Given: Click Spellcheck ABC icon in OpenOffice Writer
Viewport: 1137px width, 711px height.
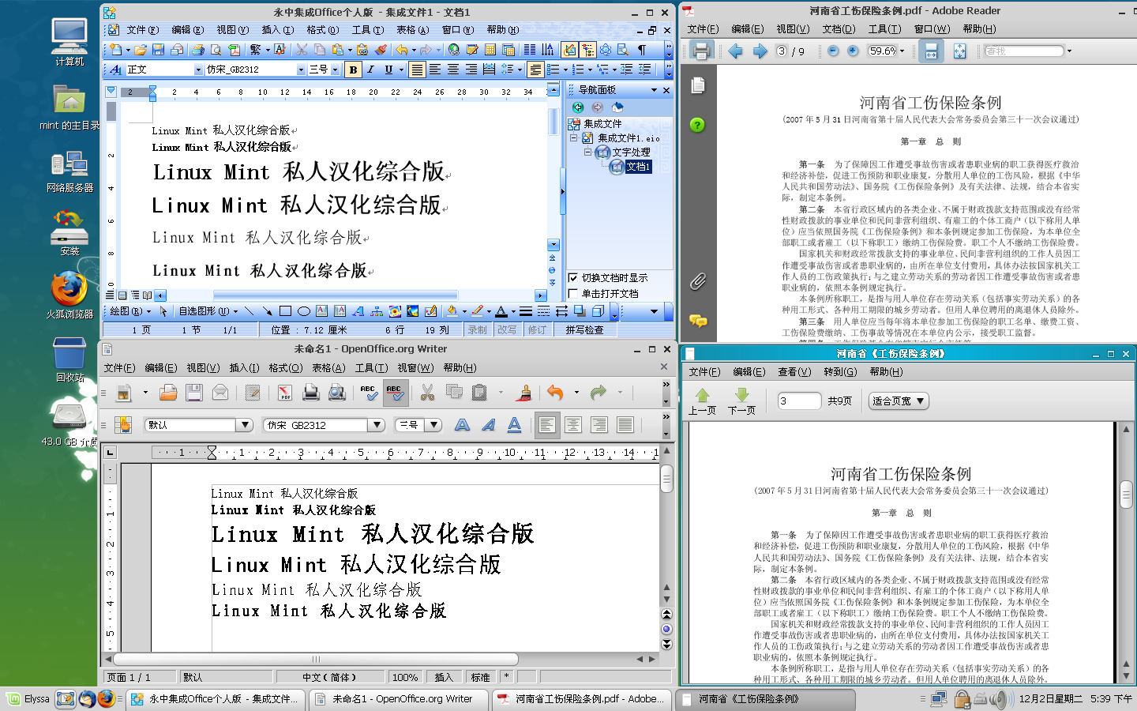Looking at the screenshot, I should click(x=369, y=393).
